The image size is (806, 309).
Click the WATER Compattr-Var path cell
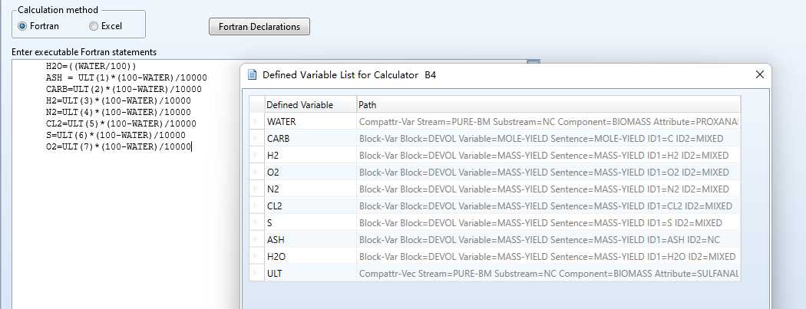[548, 121]
